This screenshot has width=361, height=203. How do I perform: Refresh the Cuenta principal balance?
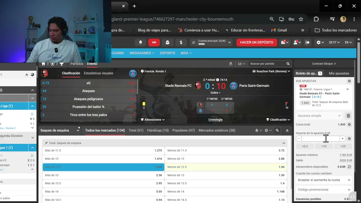pos(193,43)
